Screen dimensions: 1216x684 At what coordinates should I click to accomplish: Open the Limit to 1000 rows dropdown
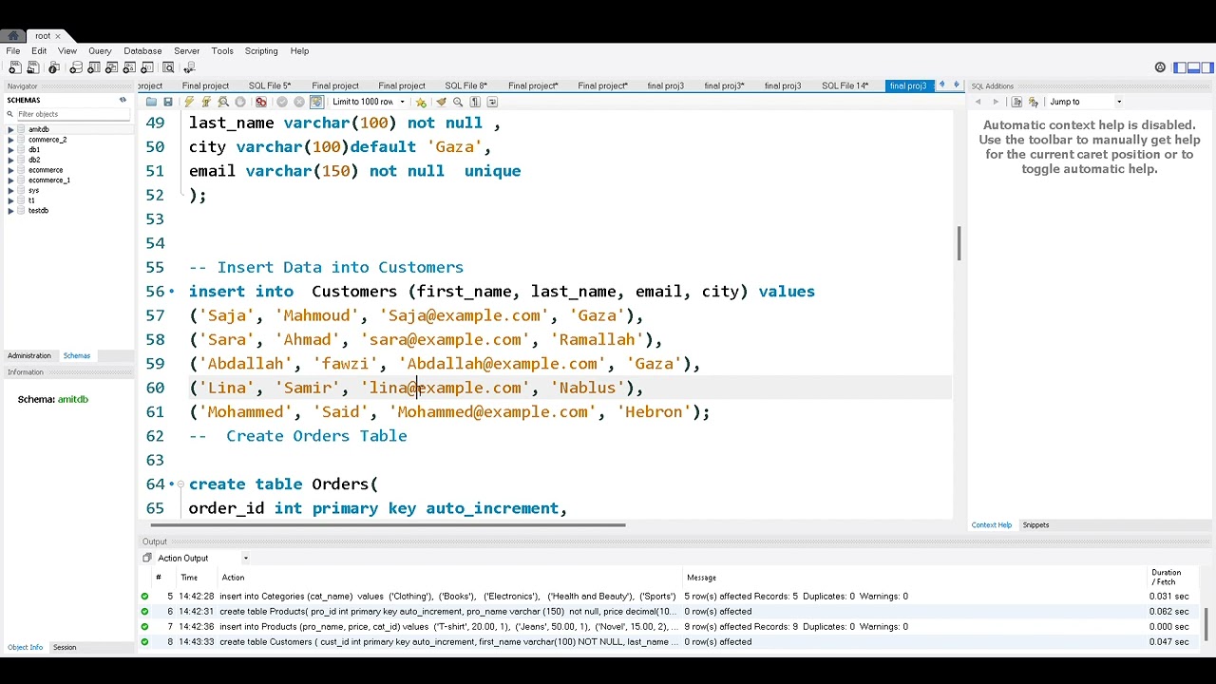point(369,102)
